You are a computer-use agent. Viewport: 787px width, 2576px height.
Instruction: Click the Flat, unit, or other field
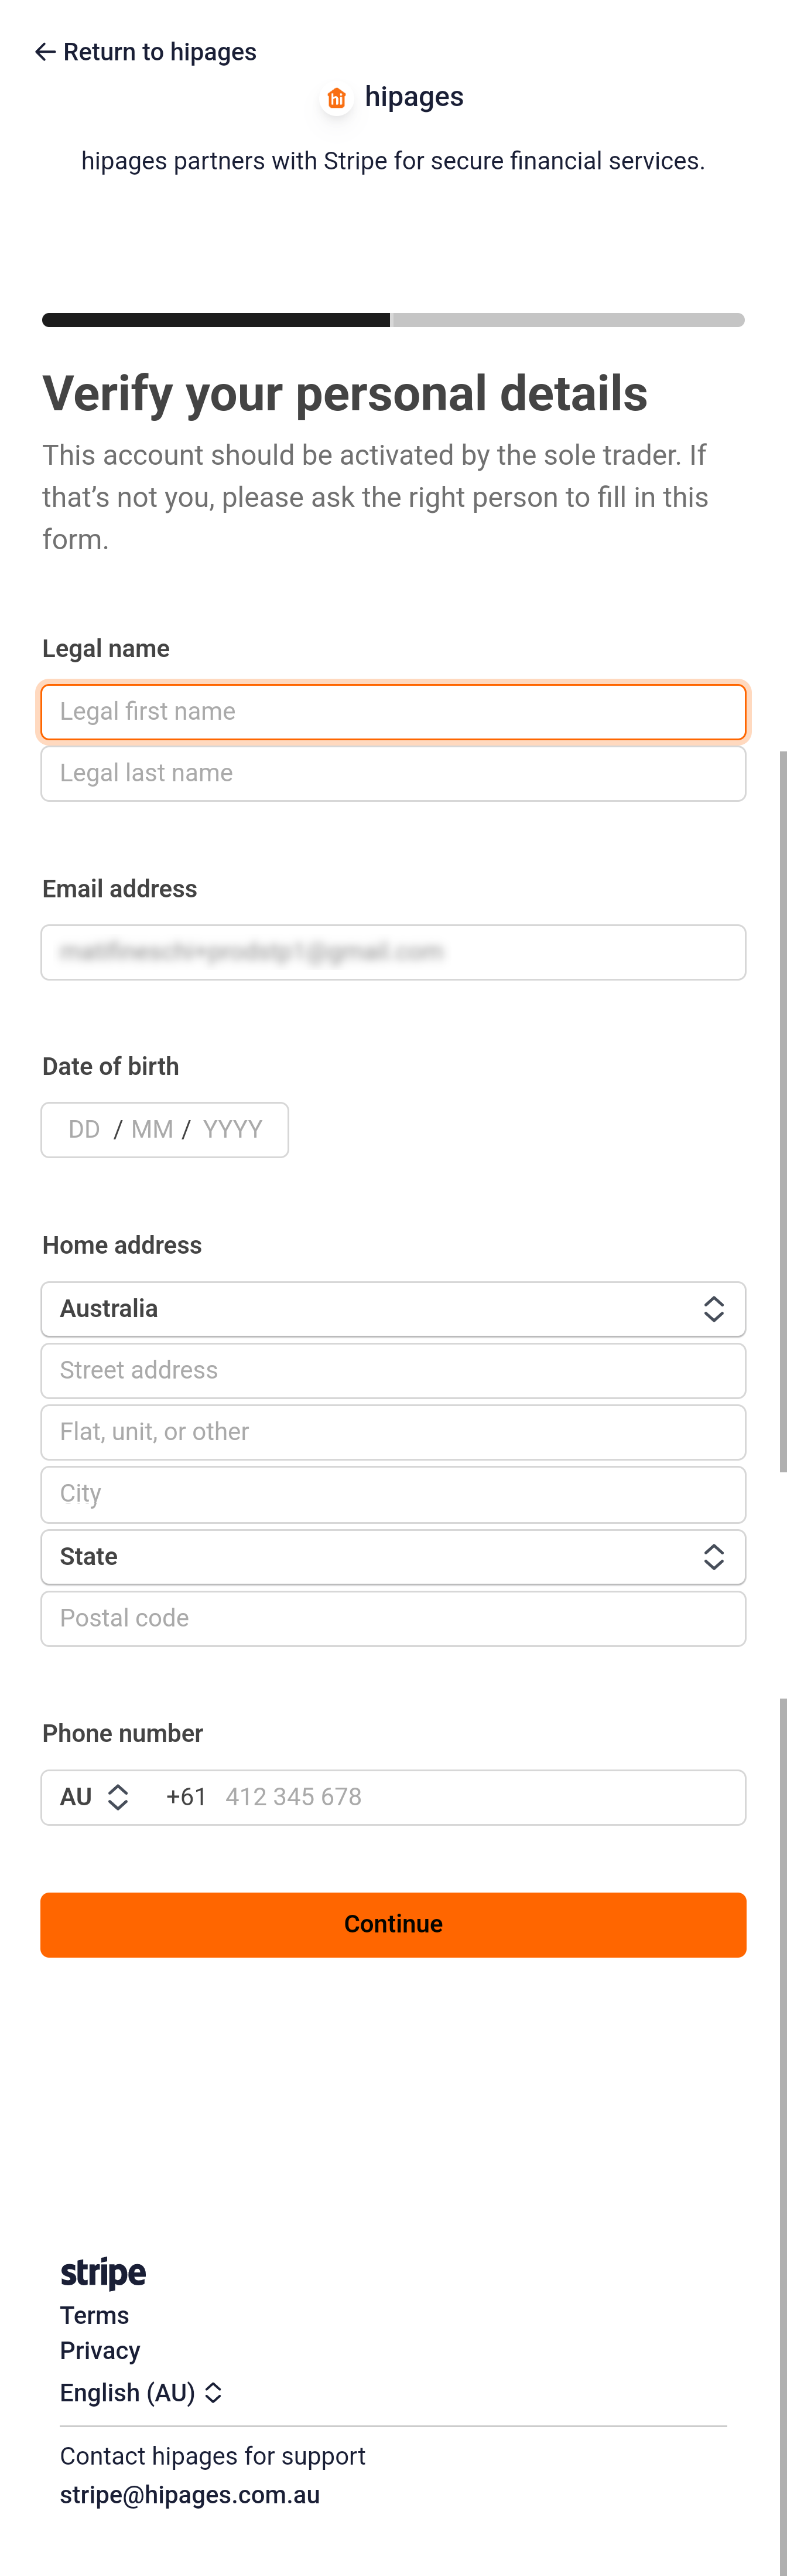point(392,1432)
